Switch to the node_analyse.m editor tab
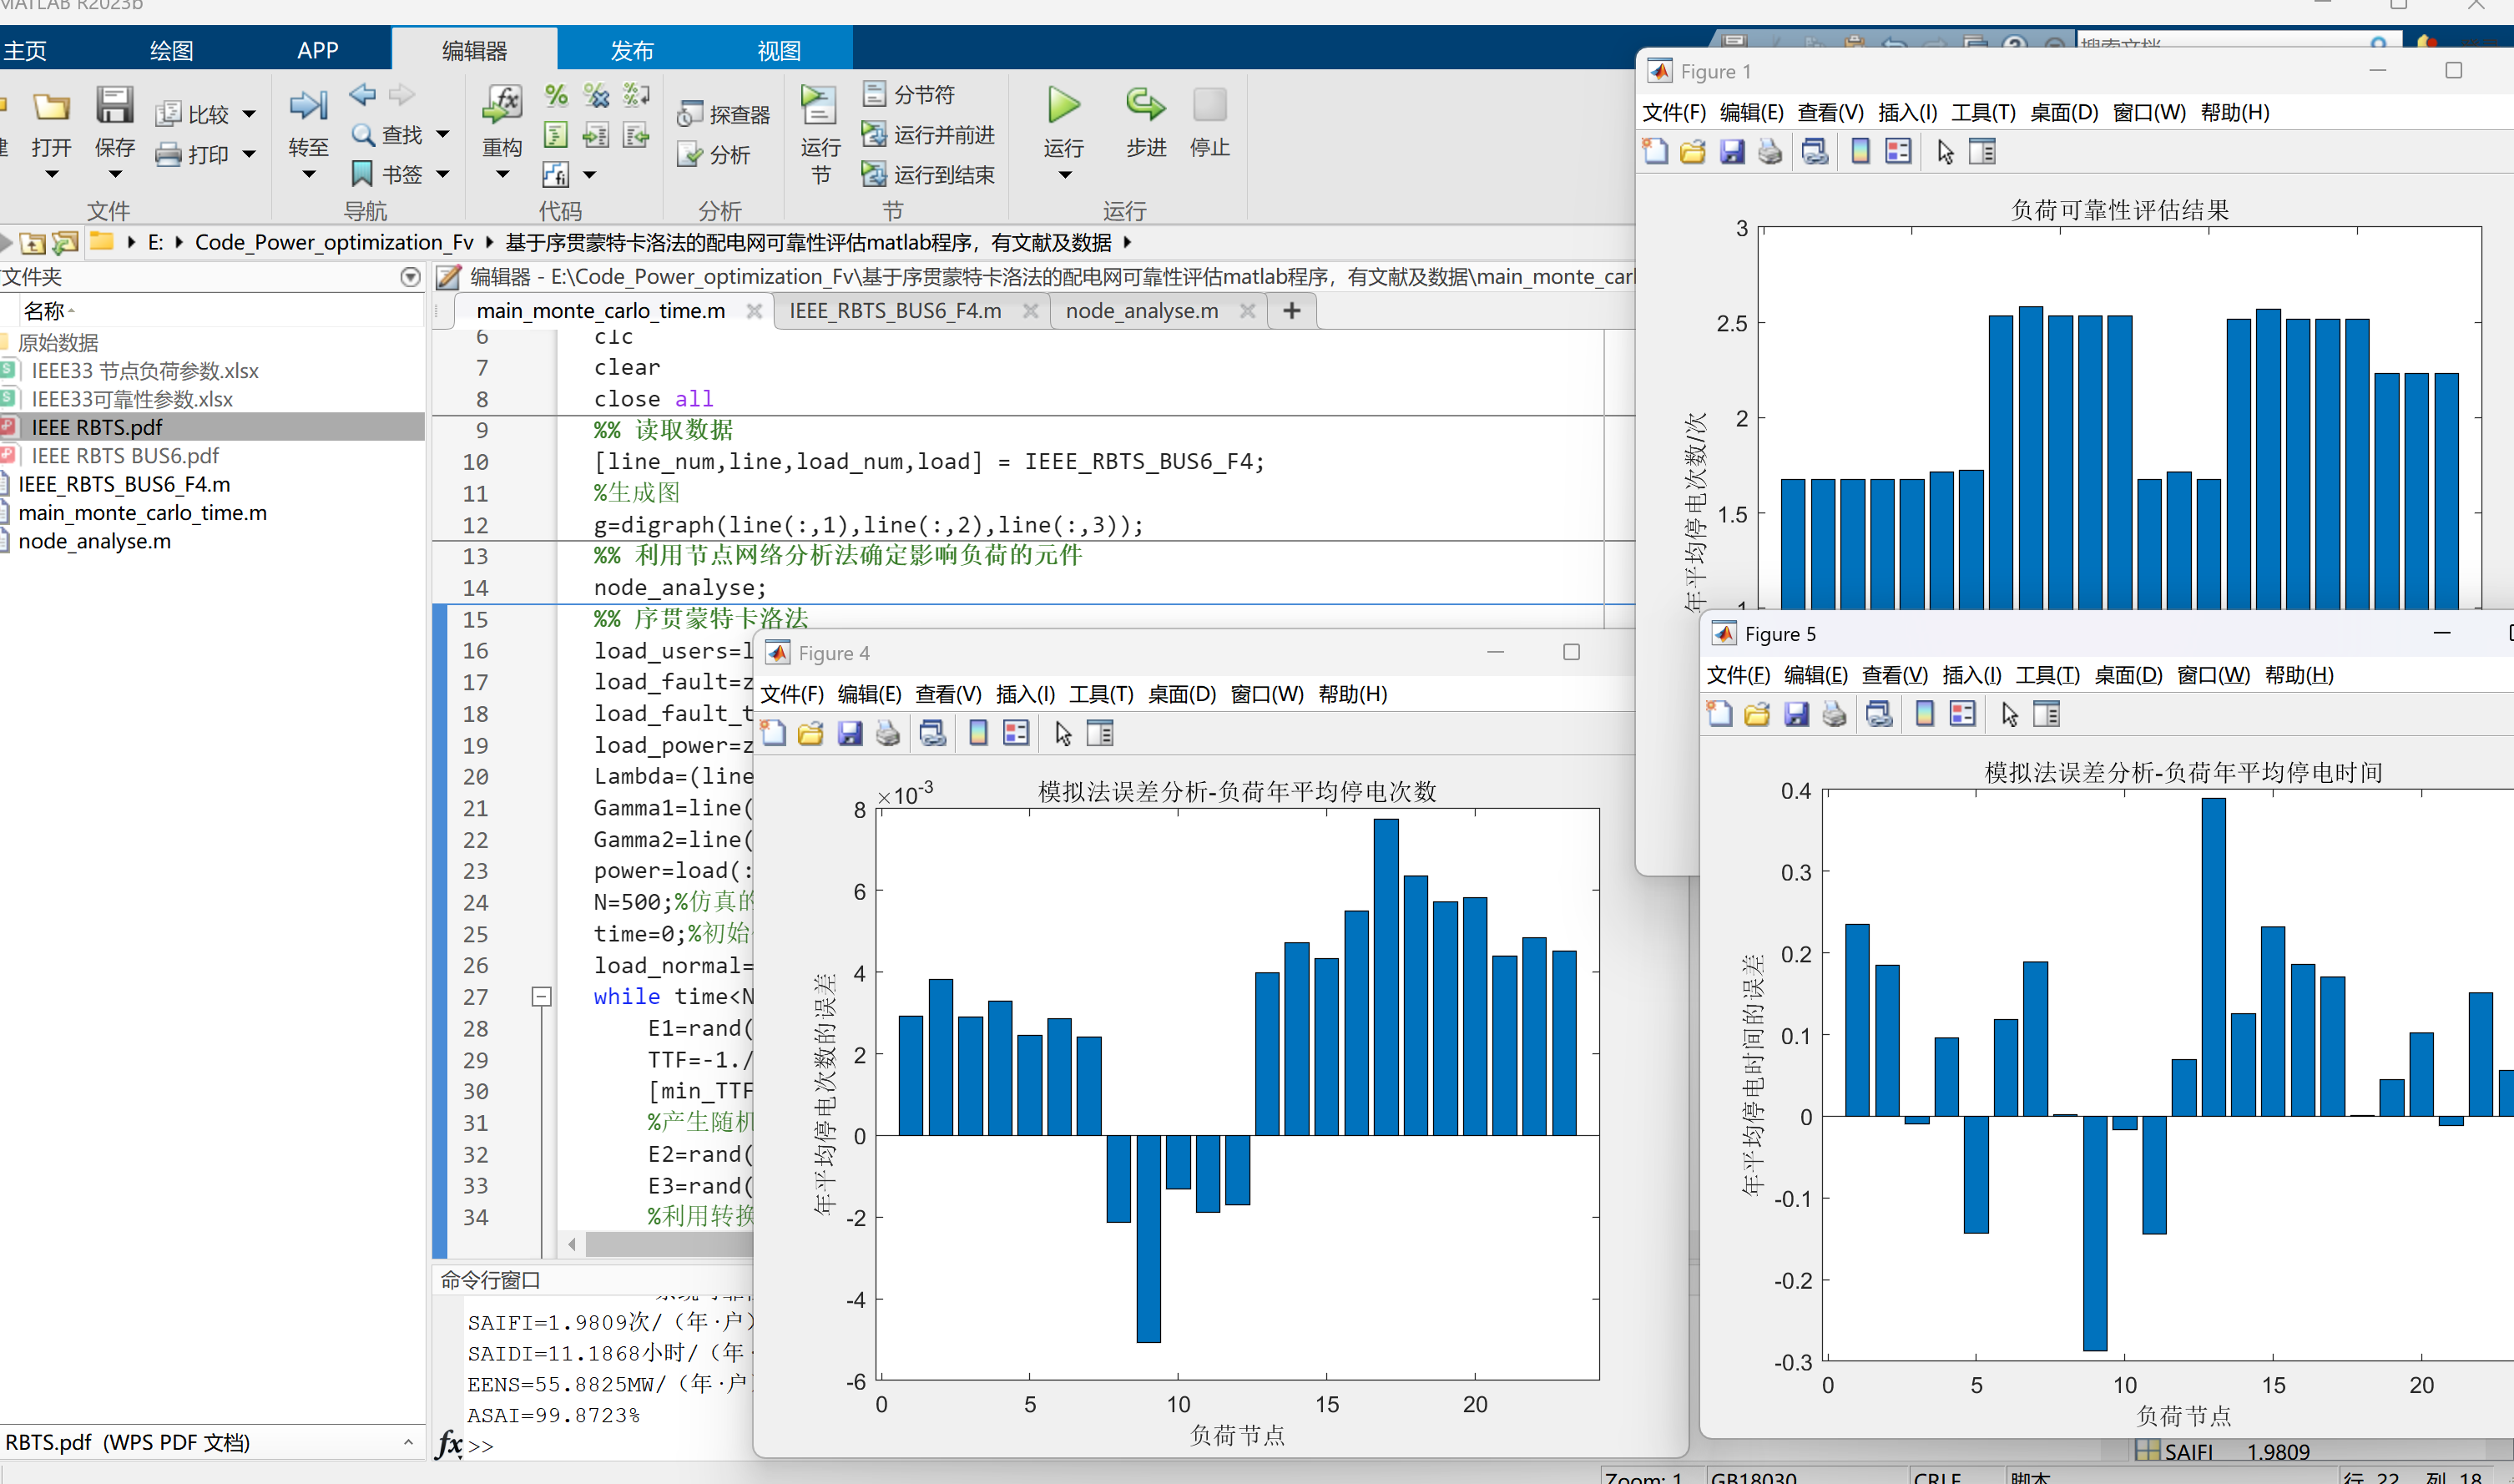Image resolution: width=2514 pixels, height=1484 pixels. pos(1141,311)
